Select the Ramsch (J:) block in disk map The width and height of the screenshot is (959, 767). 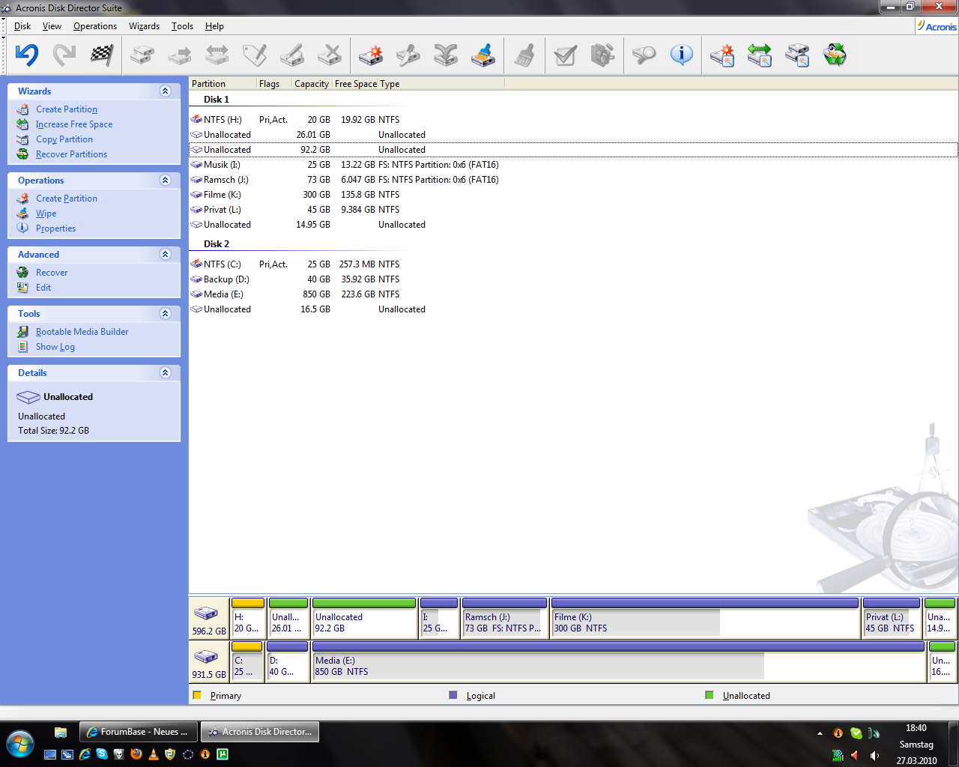(x=504, y=618)
